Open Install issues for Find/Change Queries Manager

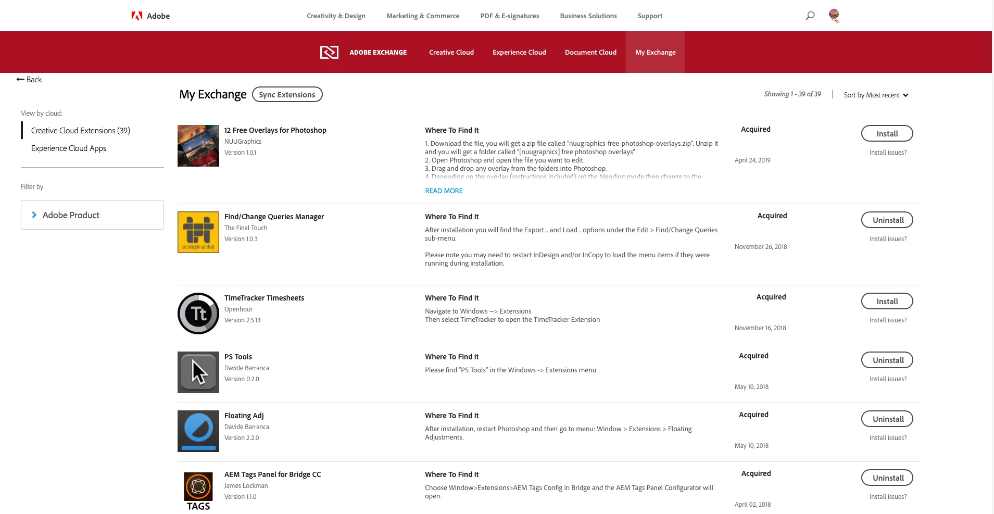pyautogui.click(x=888, y=239)
